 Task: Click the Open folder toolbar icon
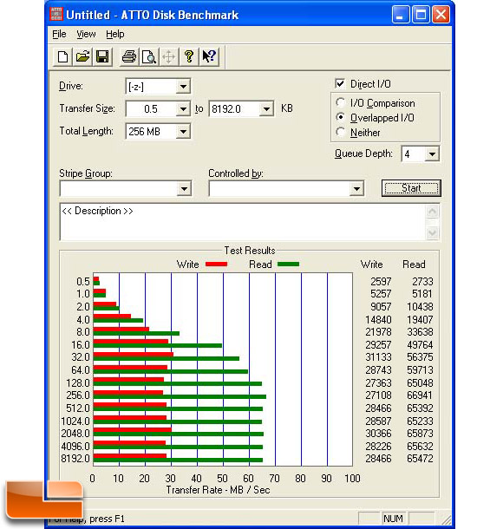pos(82,56)
